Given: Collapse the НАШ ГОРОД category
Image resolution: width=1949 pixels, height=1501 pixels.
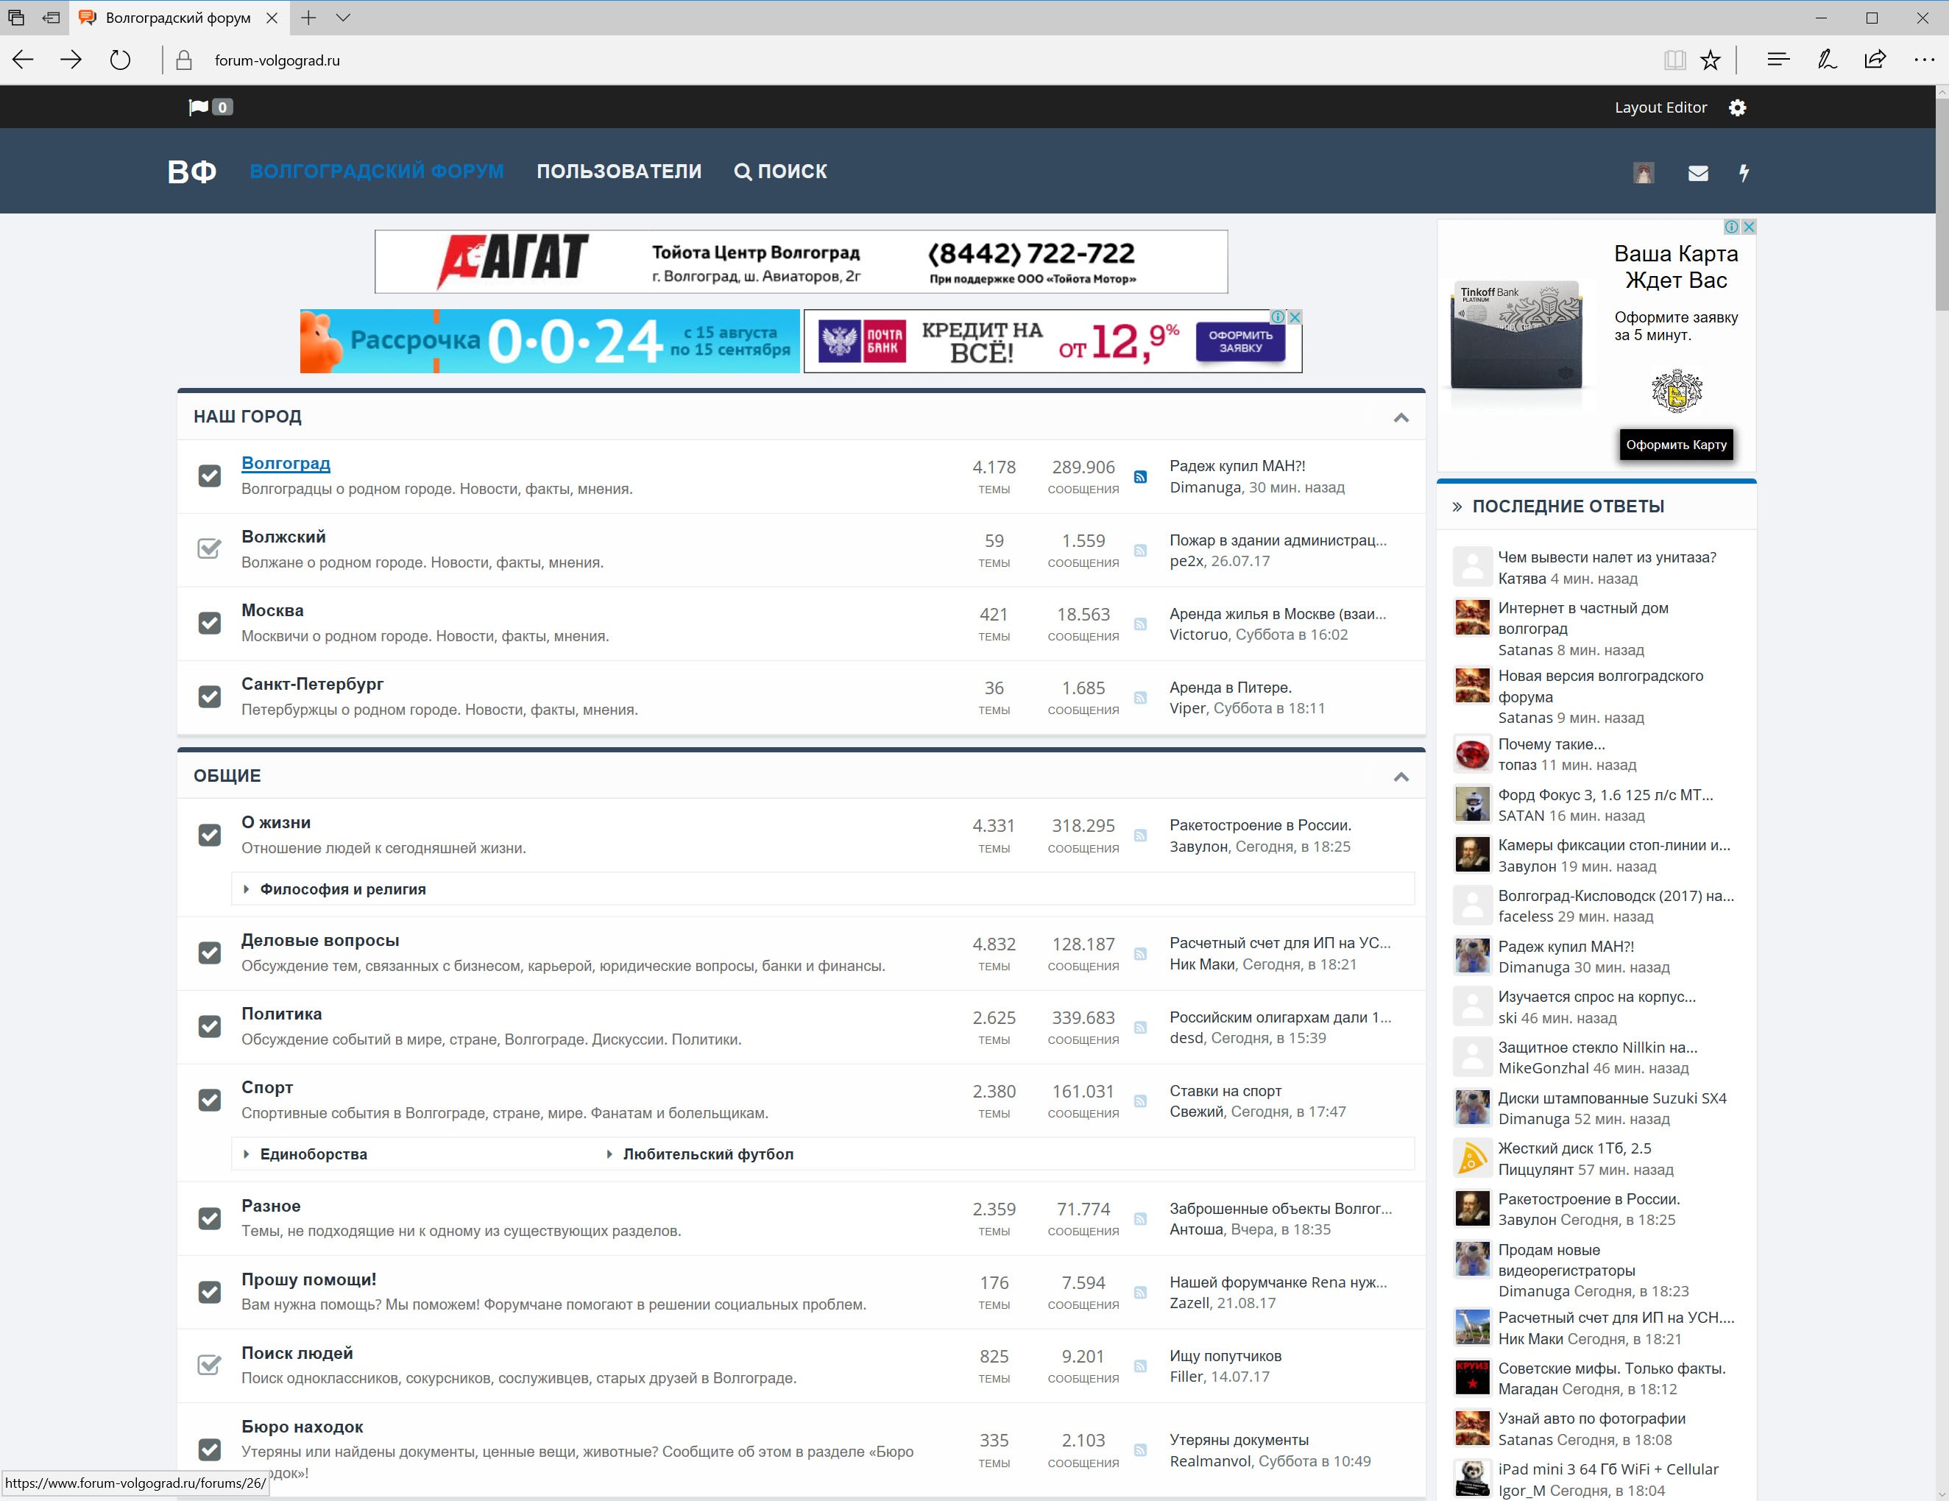Looking at the screenshot, I should point(1401,417).
